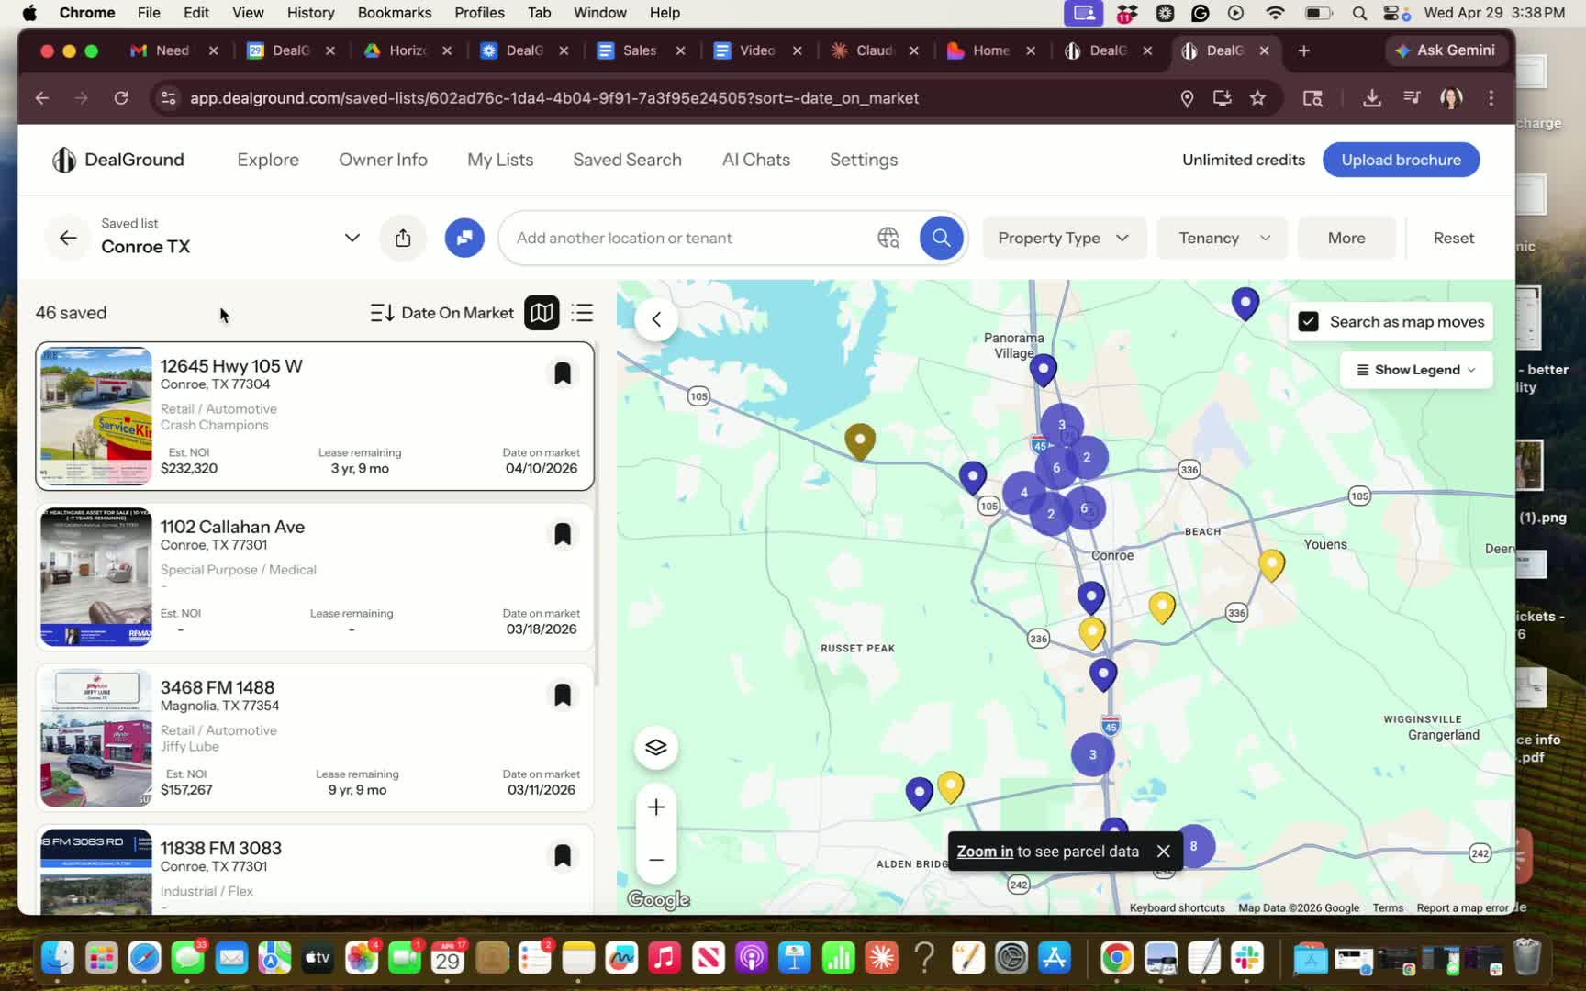Expand the Conroe TX saved list dropdown

point(352,238)
